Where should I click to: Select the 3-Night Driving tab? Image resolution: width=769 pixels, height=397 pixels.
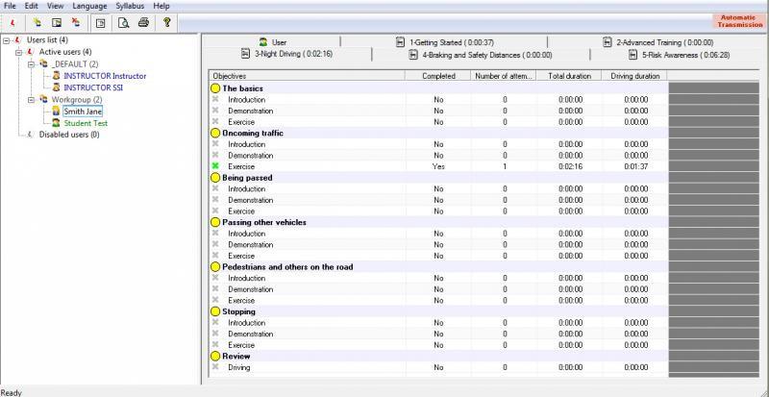pyautogui.click(x=287, y=55)
